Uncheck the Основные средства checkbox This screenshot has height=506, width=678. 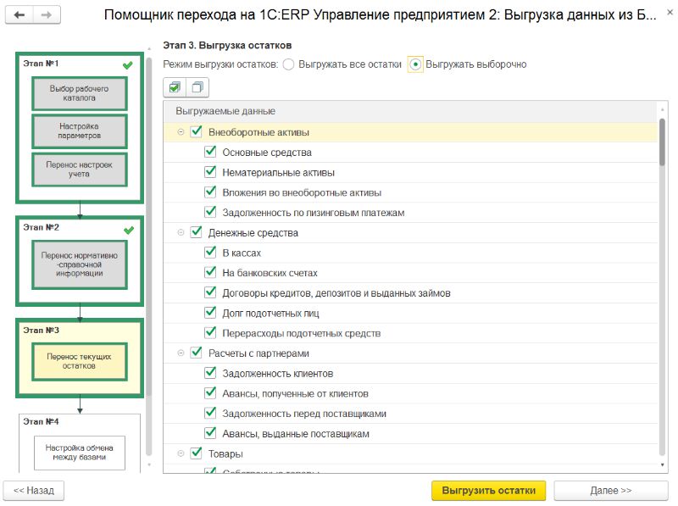click(x=210, y=152)
